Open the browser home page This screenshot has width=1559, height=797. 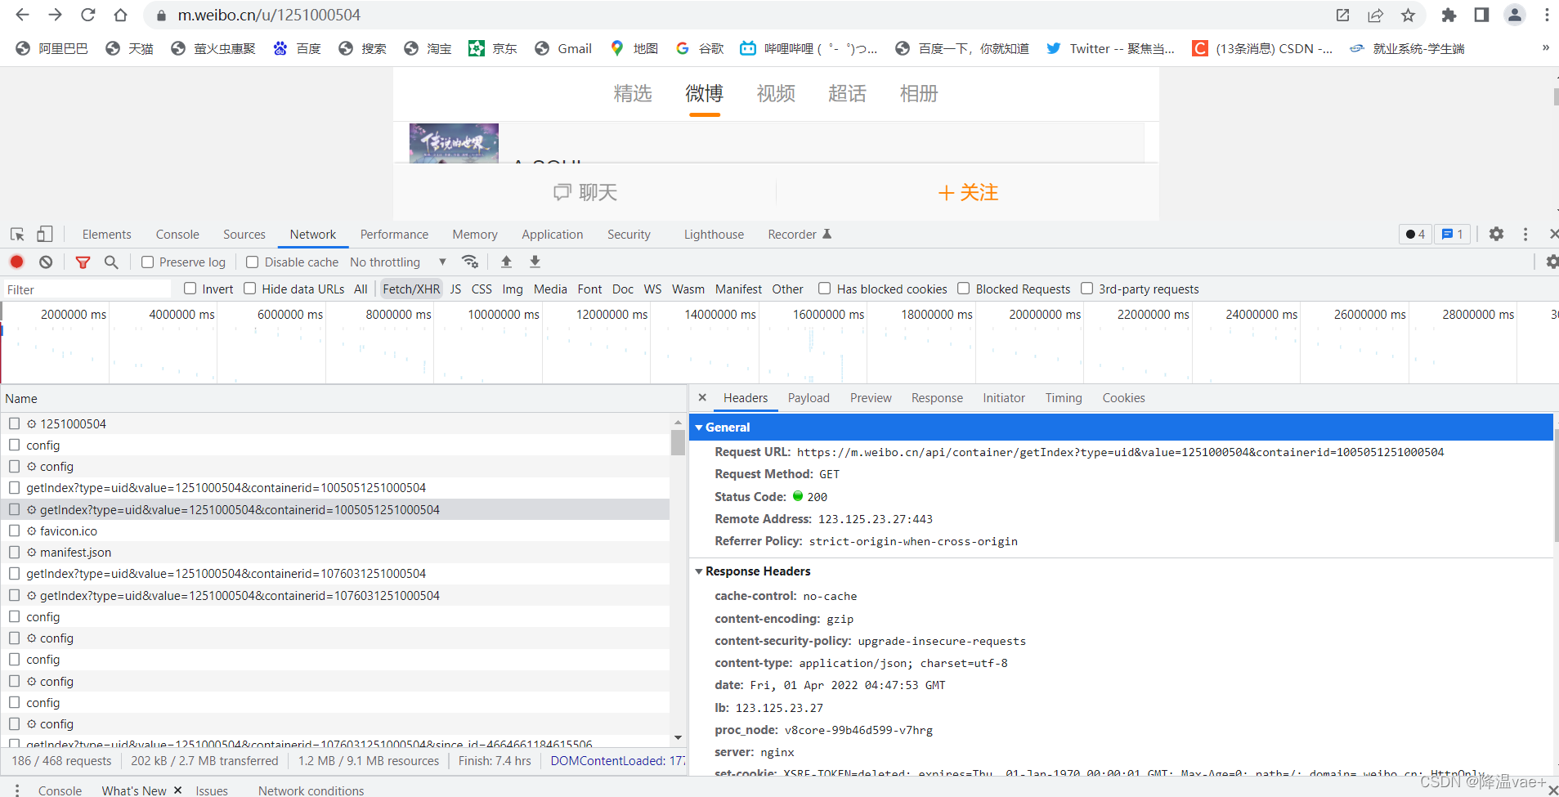click(120, 15)
